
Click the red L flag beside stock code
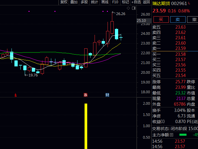(x=189, y=3)
